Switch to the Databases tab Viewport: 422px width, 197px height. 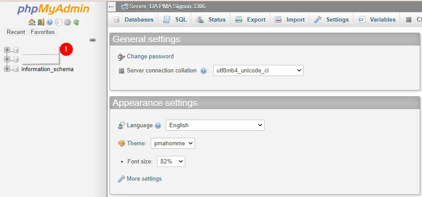click(133, 19)
